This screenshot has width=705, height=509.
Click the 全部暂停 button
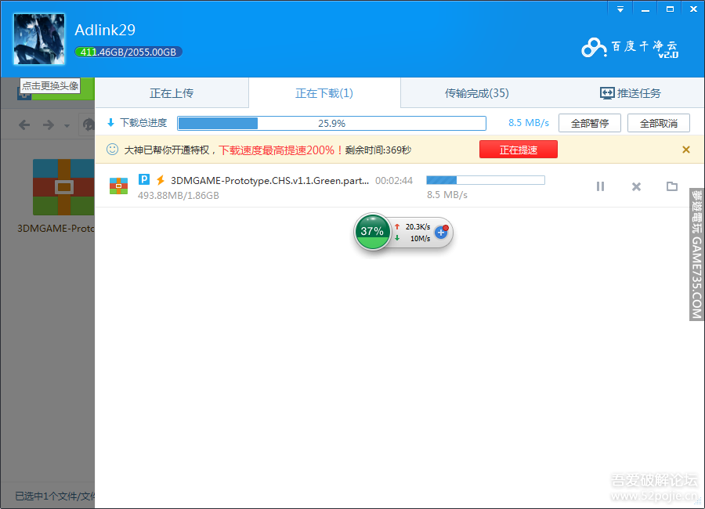pos(589,123)
